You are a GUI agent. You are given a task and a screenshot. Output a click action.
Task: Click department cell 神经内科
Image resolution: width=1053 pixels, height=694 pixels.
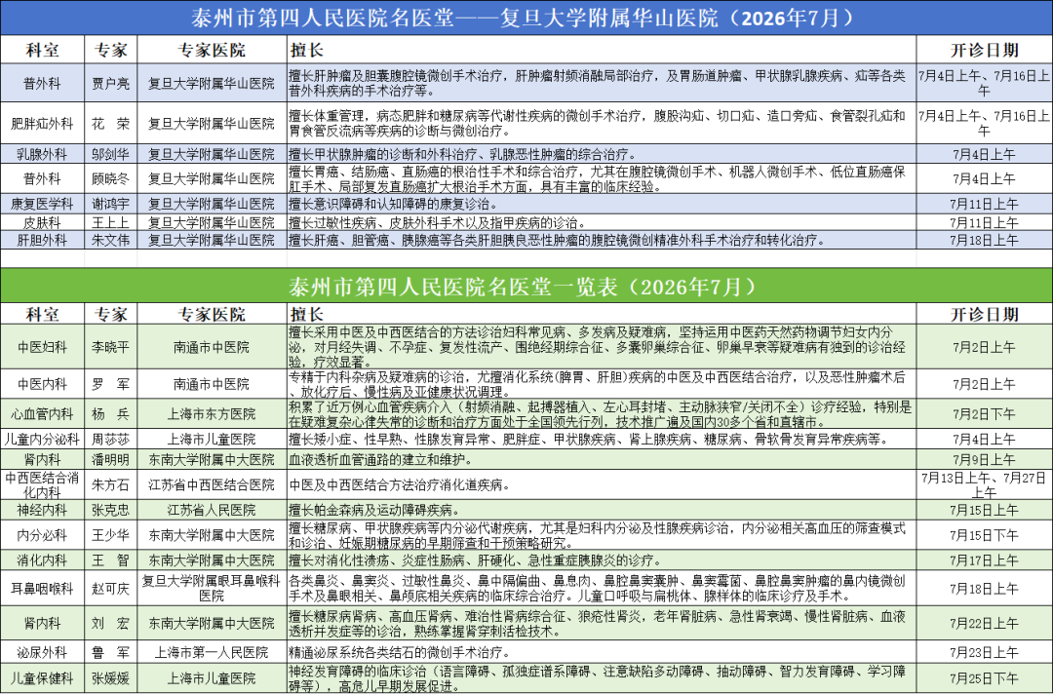(x=42, y=510)
